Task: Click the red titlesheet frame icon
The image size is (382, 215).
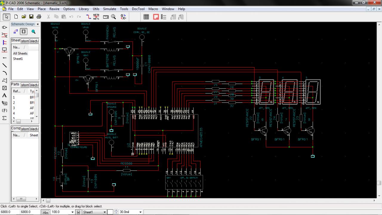Action: tap(156, 17)
